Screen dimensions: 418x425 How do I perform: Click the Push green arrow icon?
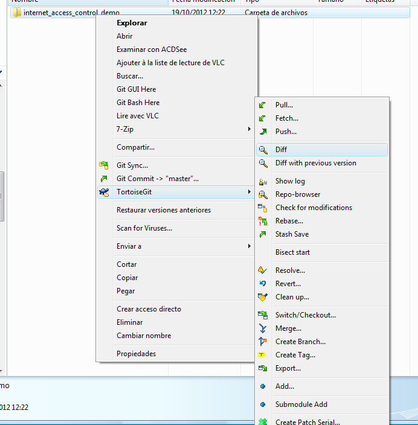click(x=263, y=132)
